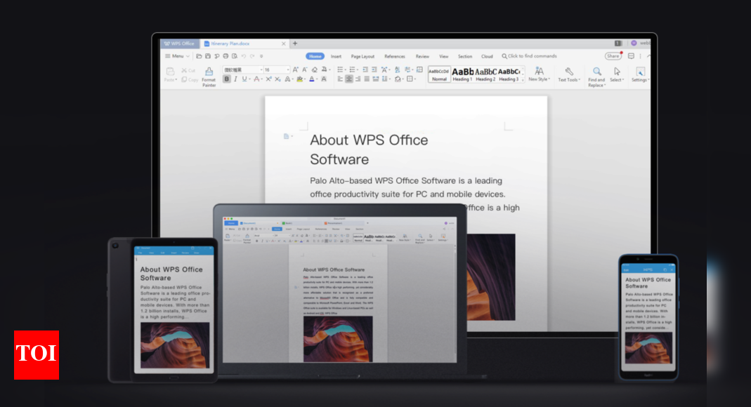Click the Share button
Viewport: 751px width, 407px height.
(613, 56)
